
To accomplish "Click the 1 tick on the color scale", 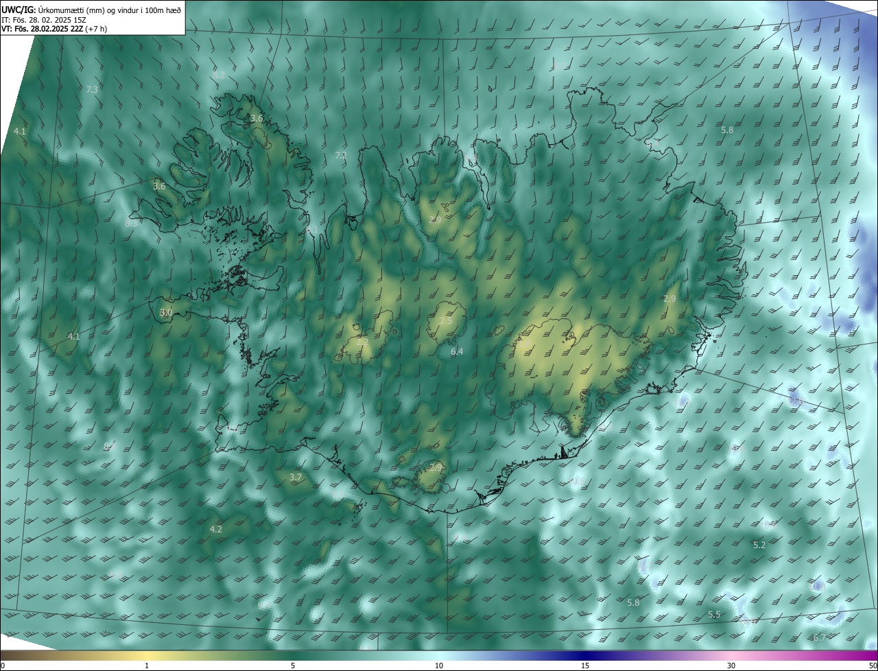I will pos(147,666).
